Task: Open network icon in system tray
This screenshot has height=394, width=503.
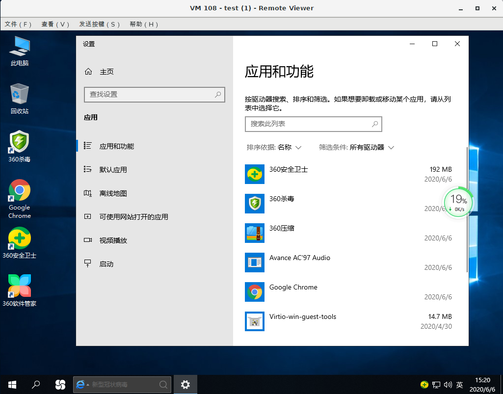Action: point(436,384)
